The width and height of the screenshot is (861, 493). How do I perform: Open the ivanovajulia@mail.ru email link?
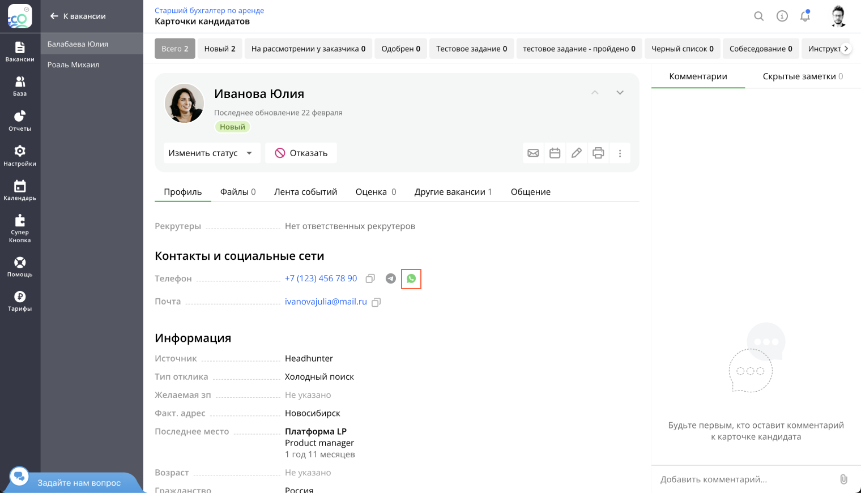coord(326,302)
